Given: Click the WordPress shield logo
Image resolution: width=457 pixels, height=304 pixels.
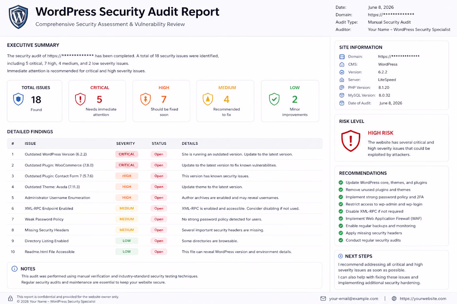Looking at the screenshot, I should click(18, 17).
